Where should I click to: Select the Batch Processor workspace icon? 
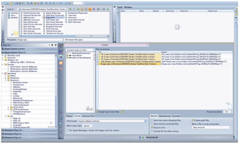pyautogui.click(x=61, y=57)
